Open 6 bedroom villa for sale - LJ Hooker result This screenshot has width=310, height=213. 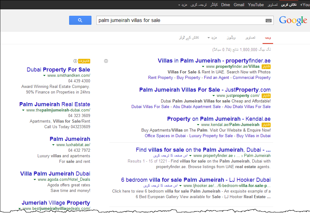point(196,180)
